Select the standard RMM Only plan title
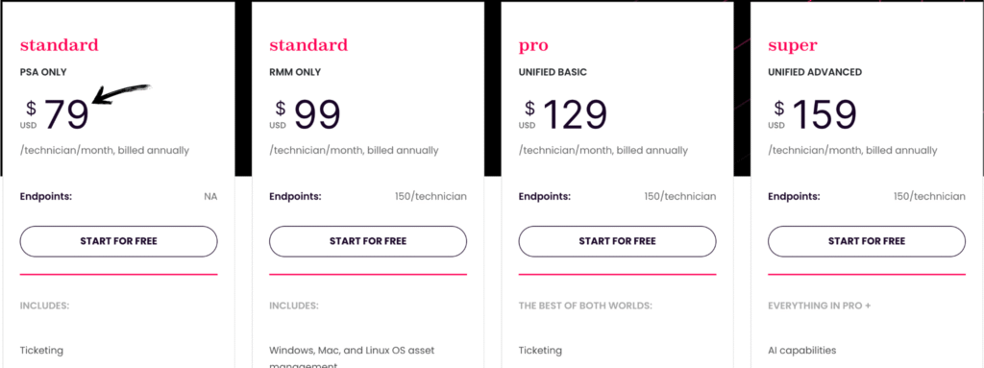Image resolution: width=984 pixels, height=368 pixels. point(308,45)
